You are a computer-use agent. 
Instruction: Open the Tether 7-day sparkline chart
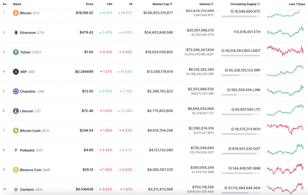tap(285, 51)
